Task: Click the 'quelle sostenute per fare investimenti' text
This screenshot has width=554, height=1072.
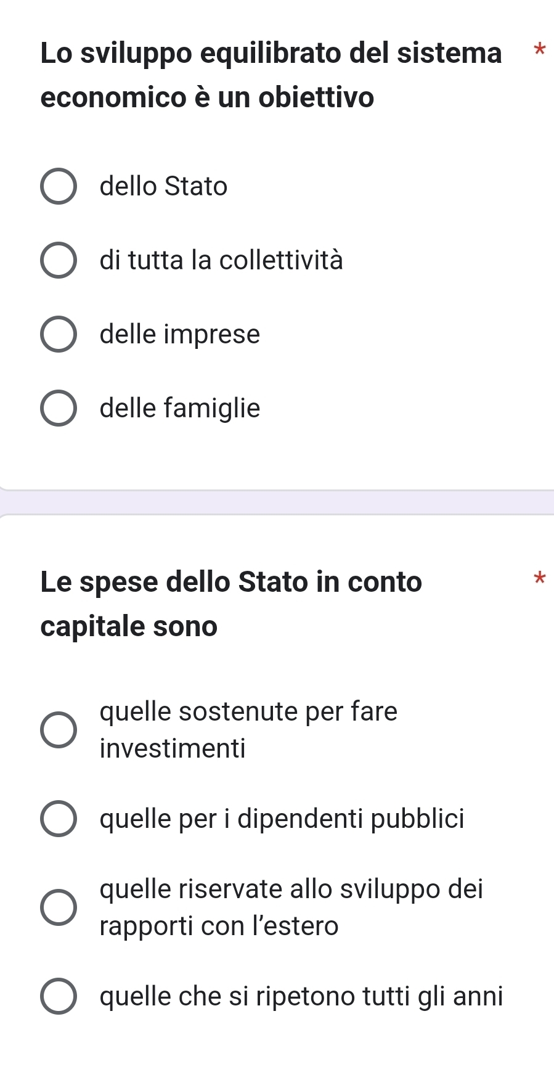Action: [x=248, y=730]
